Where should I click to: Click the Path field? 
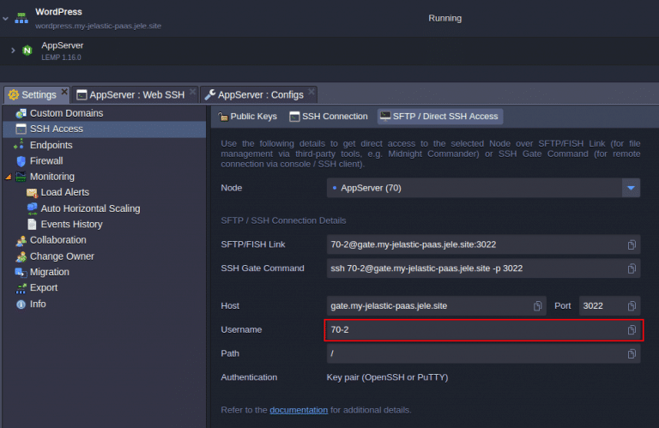(x=483, y=353)
